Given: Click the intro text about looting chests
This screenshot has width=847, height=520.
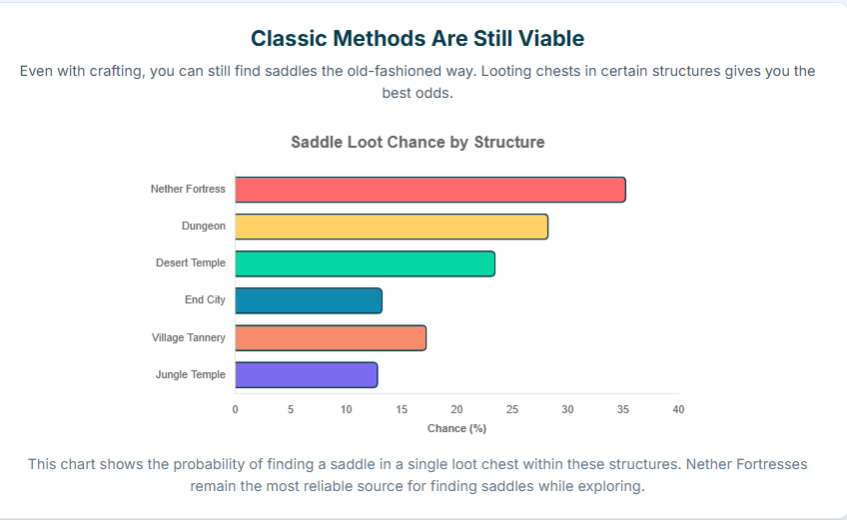Looking at the screenshot, I should 418,82.
